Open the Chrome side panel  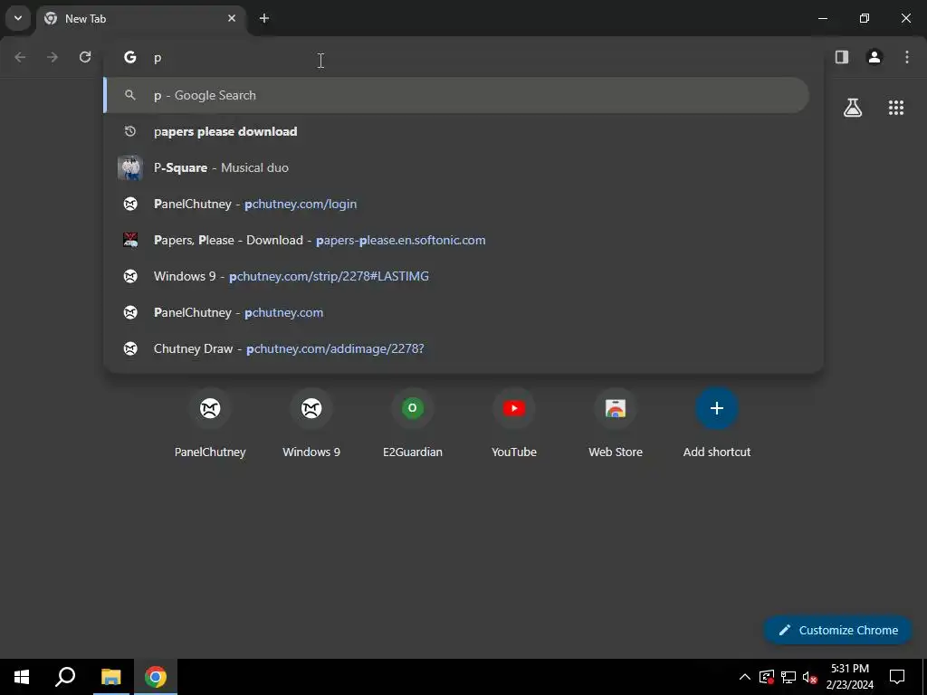click(842, 57)
